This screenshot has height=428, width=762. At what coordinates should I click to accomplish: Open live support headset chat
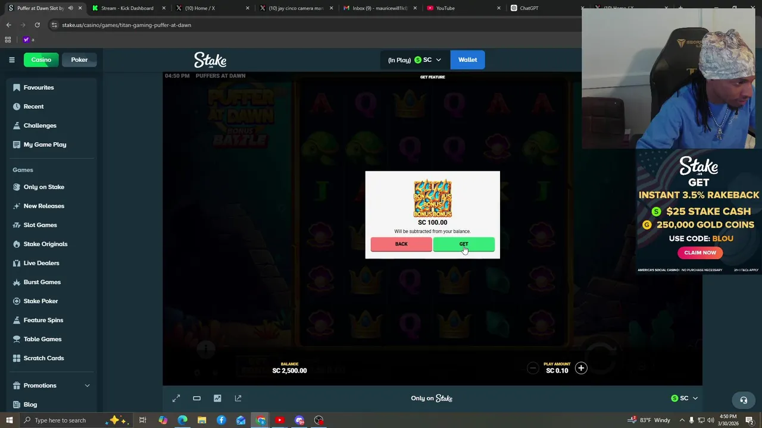743,400
